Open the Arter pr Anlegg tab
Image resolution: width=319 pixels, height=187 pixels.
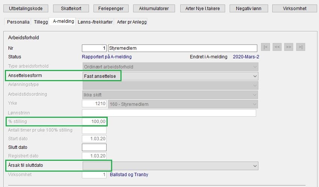[131, 22]
